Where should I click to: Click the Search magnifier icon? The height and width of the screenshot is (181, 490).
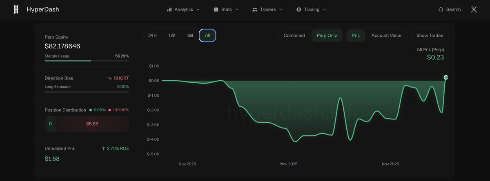coord(441,9)
